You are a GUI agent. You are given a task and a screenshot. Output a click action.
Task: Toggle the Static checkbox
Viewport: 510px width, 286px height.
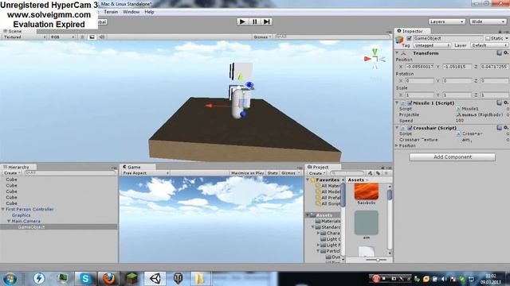click(x=488, y=39)
